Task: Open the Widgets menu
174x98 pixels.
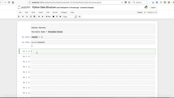Action: tap(64, 12)
